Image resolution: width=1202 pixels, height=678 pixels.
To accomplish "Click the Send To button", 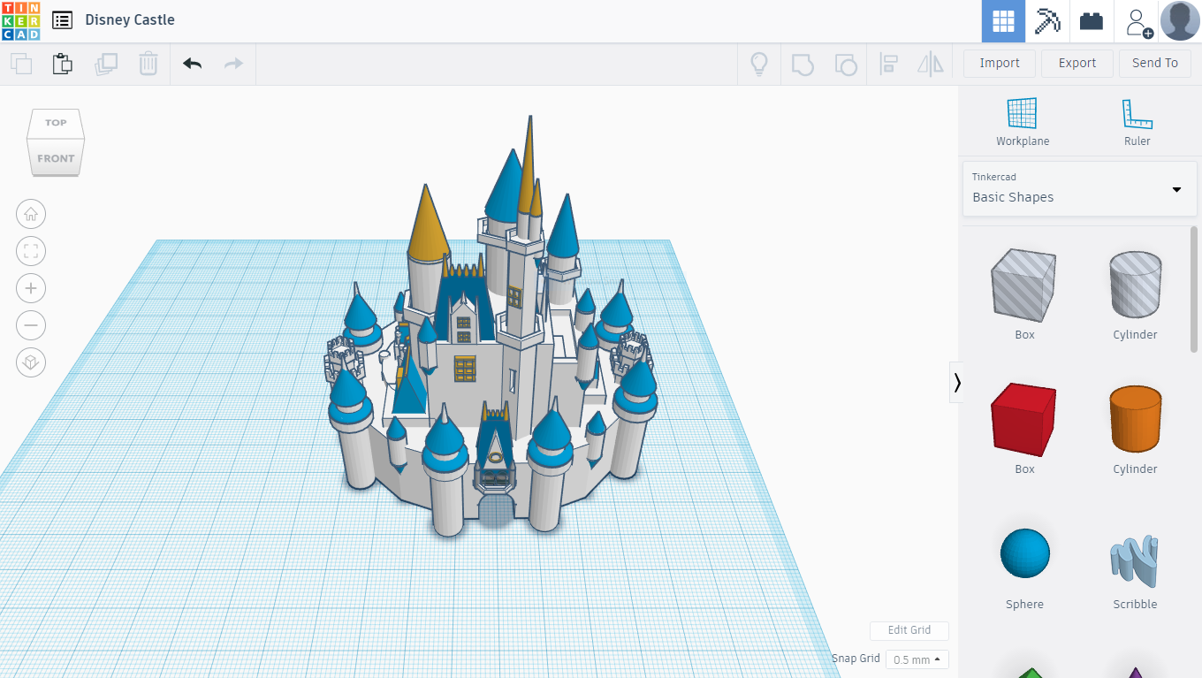I will (1155, 63).
